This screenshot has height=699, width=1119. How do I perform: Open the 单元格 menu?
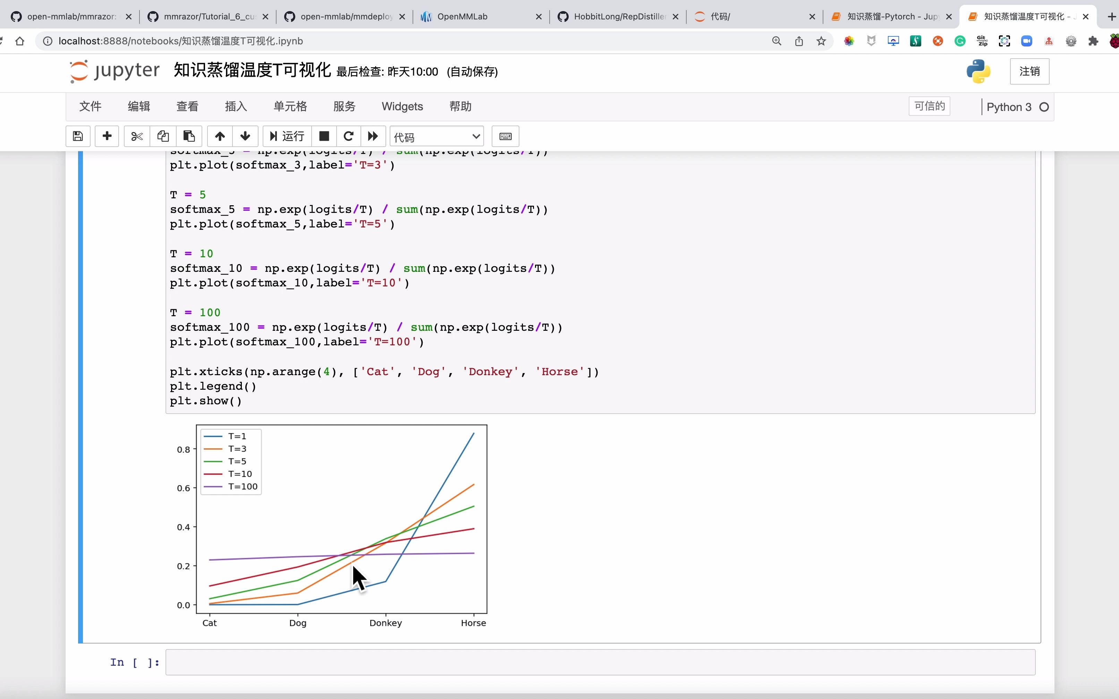[x=290, y=106]
